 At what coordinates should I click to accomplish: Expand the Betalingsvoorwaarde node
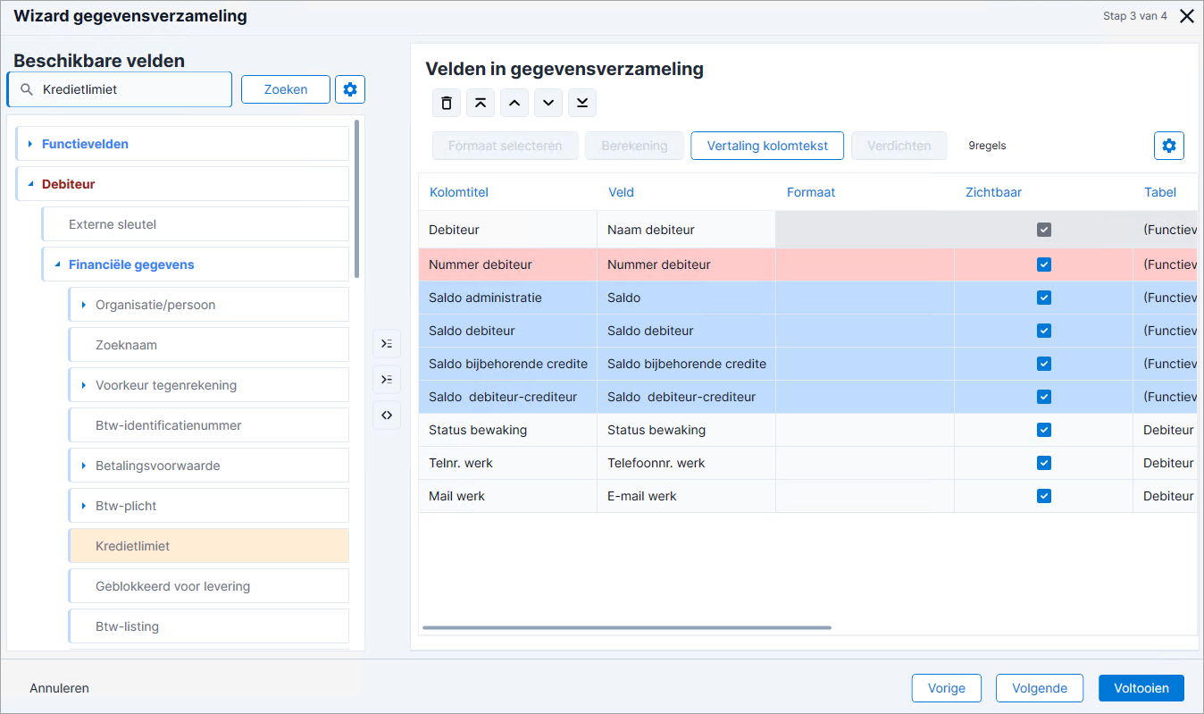point(83,466)
